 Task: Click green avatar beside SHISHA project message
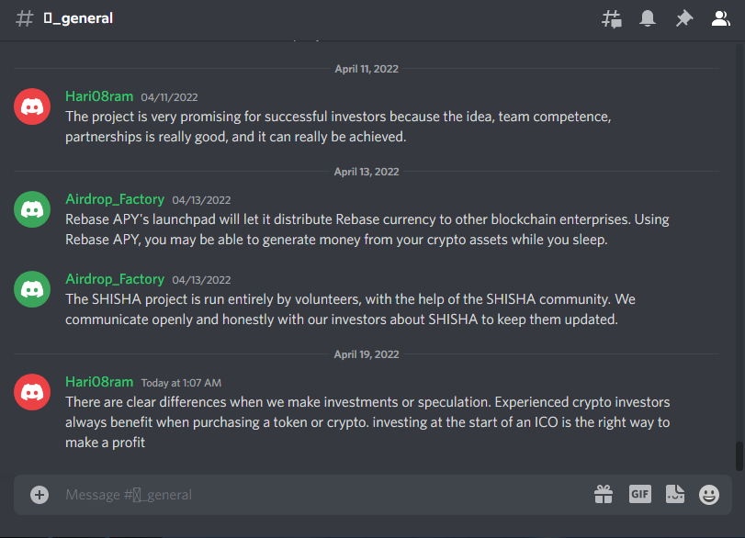click(x=32, y=289)
